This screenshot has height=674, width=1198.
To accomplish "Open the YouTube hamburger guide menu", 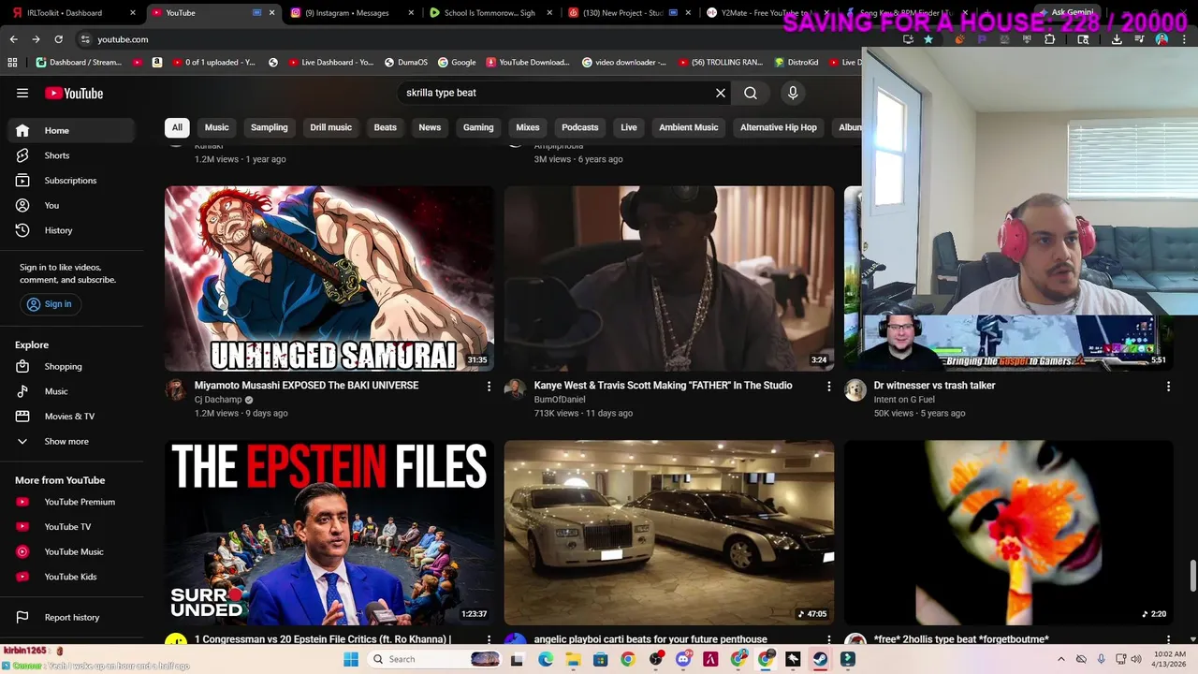I will coord(22,93).
